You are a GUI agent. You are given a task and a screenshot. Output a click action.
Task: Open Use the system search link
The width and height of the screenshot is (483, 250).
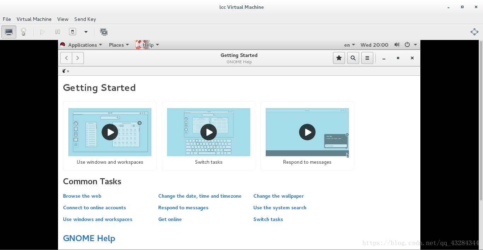click(280, 208)
